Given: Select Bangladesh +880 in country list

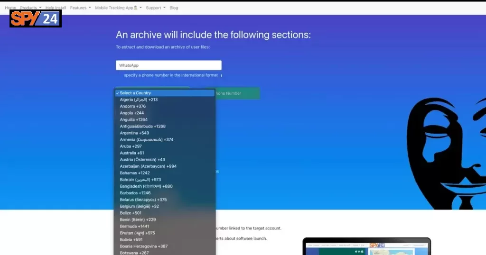Looking at the screenshot, I should click(x=165, y=186).
